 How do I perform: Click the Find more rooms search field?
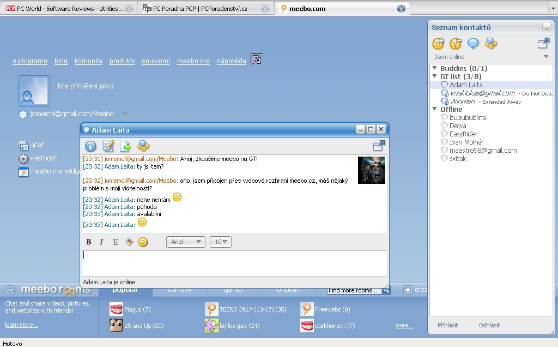click(x=354, y=290)
